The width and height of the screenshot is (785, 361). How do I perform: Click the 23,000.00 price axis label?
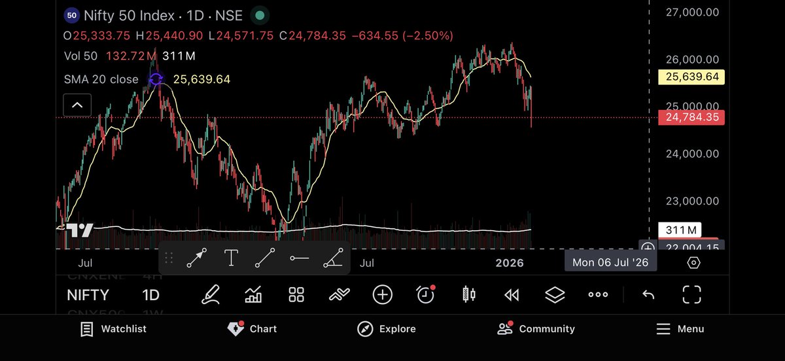(x=692, y=201)
